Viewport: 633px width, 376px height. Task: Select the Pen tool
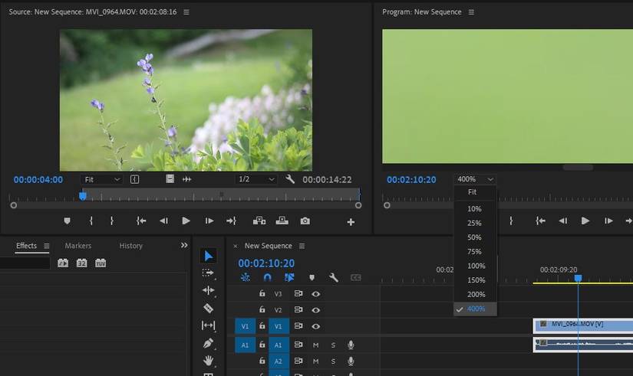208,343
